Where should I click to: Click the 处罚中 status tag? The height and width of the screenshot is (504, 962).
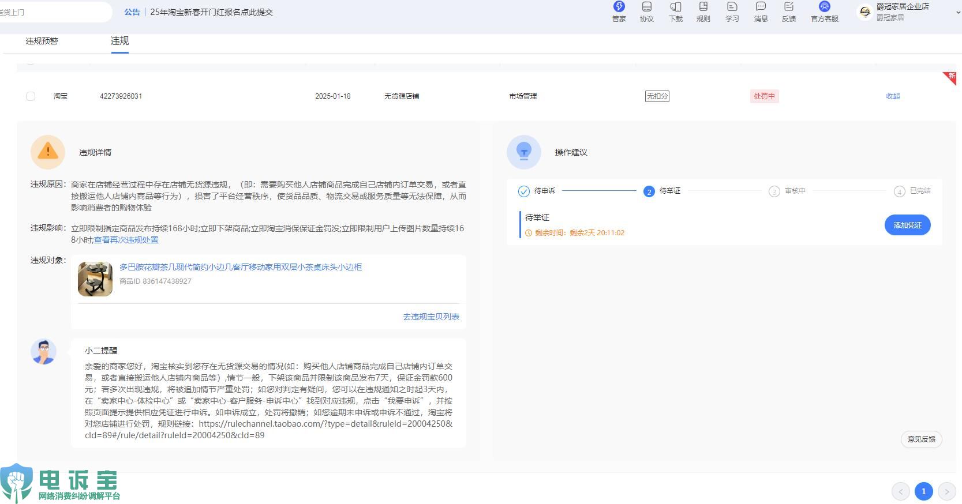coord(764,96)
